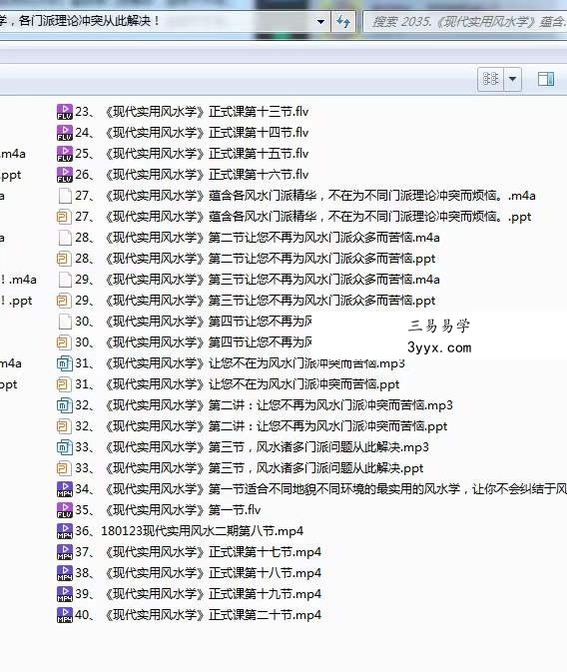Click the change view icon button
567x672 pixels.
pos(491,79)
